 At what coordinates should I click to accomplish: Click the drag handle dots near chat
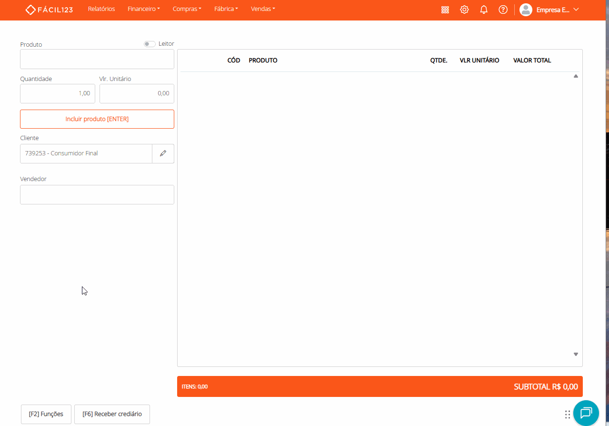click(x=567, y=414)
